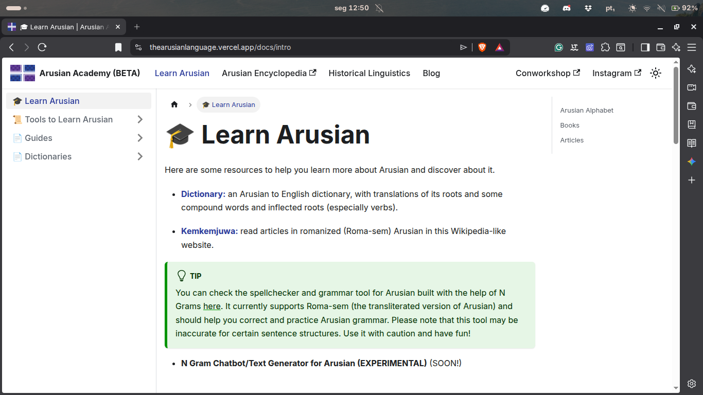Select the Historical Linguistics menu item
The width and height of the screenshot is (703, 395).
(x=369, y=73)
